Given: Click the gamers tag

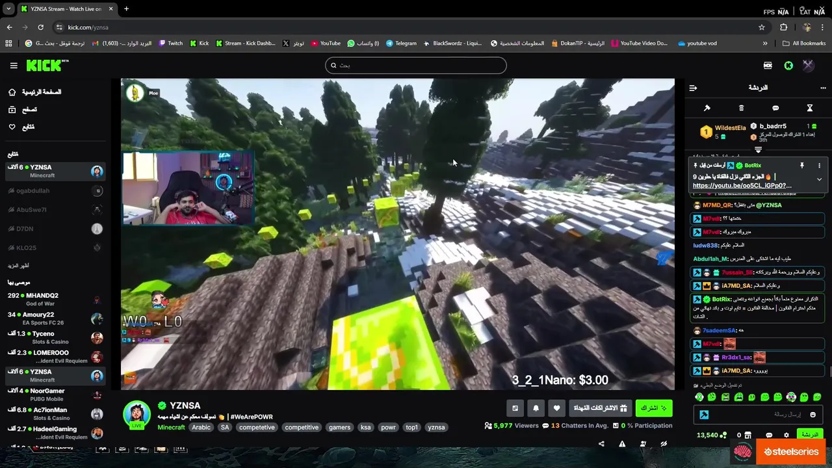Looking at the screenshot, I should pyautogui.click(x=339, y=428).
